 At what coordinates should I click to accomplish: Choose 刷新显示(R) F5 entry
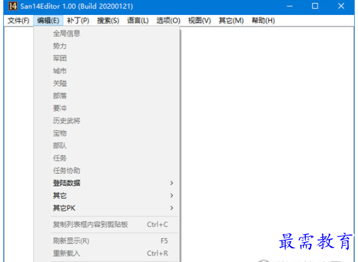coord(107,240)
